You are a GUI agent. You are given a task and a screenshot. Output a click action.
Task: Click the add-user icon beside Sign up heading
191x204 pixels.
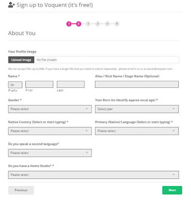[x=11, y=5]
